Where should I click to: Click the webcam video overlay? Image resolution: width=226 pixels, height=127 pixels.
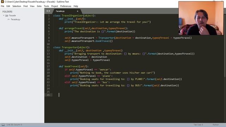[x=201, y=18]
